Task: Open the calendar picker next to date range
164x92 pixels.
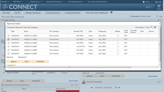Action: (x=116, y=87)
